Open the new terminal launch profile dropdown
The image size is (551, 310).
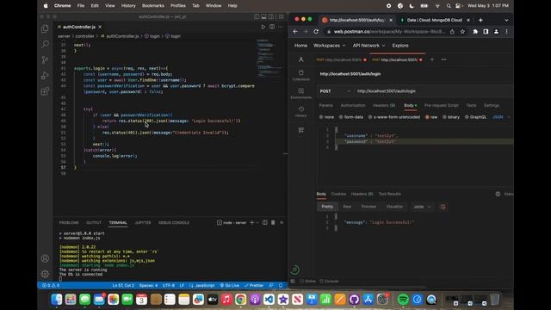coord(257,222)
